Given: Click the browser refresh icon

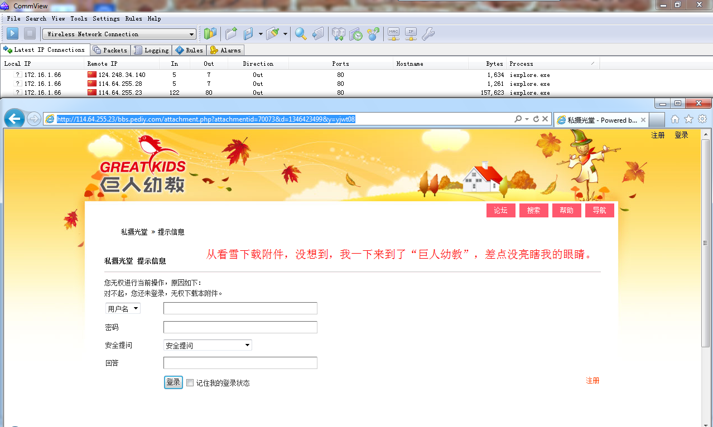Looking at the screenshot, I should (x=536, y=119).
